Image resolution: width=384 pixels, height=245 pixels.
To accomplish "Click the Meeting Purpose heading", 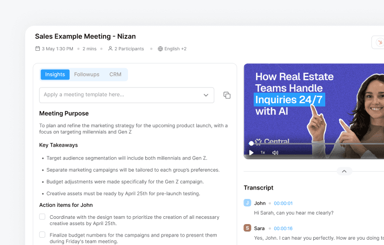I will pyautogui.click(x=64, y=113).
